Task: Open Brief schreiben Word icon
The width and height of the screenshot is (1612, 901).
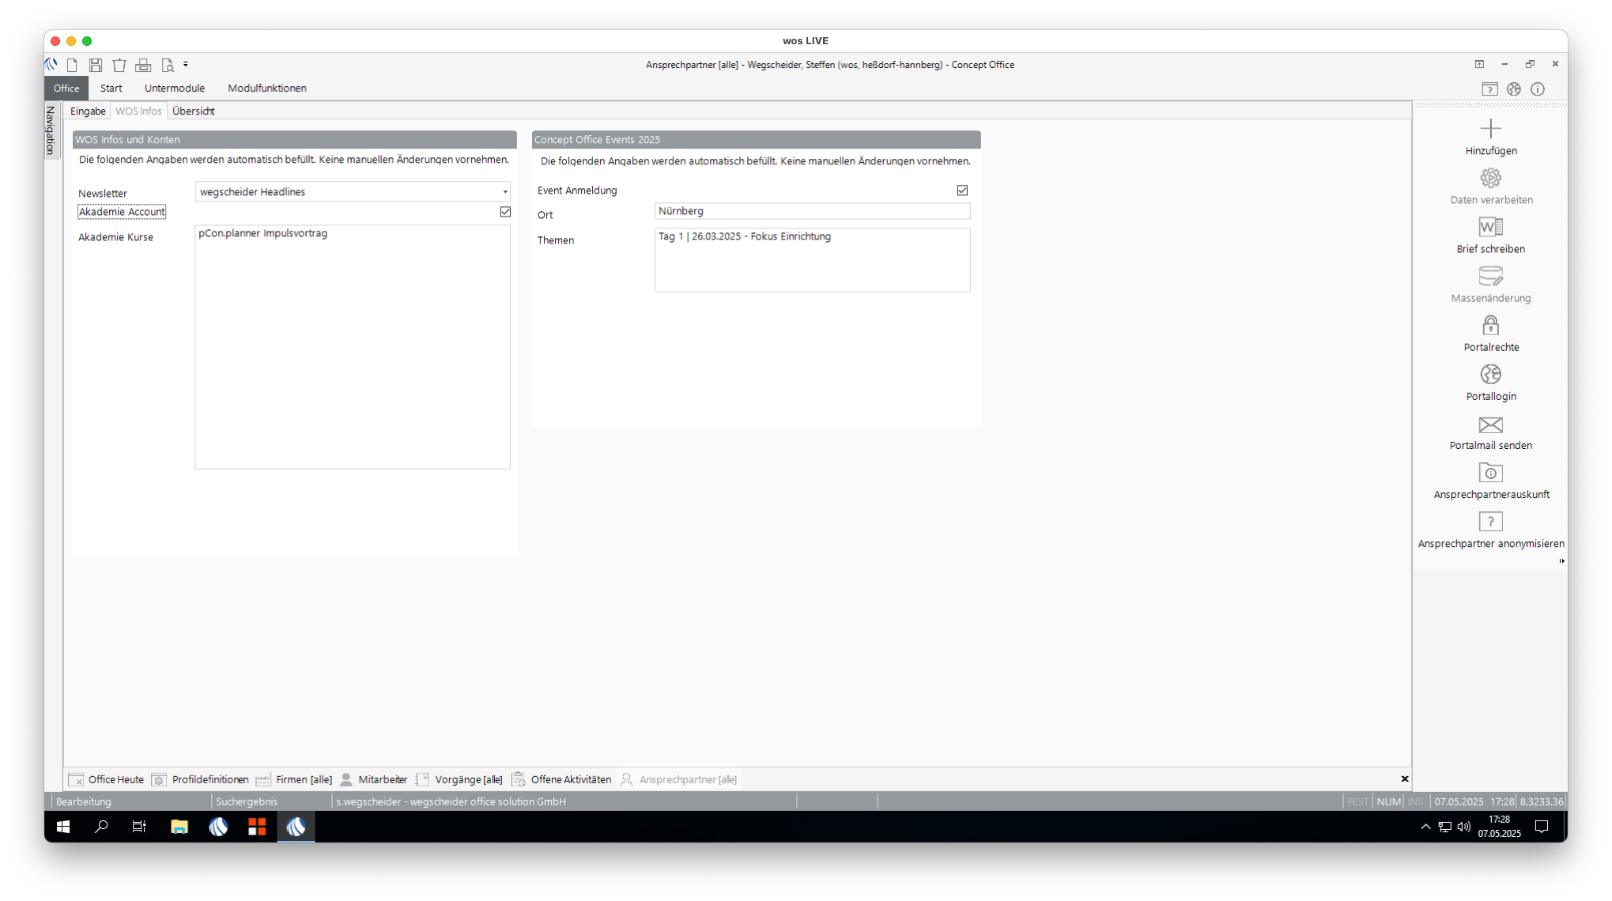Action: (1490, 227)
